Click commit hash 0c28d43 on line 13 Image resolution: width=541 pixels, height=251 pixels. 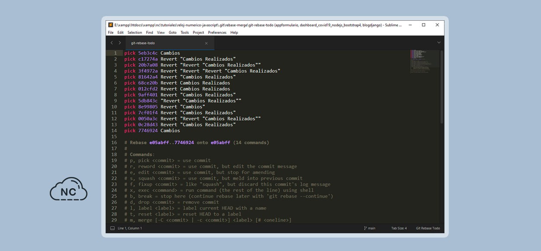click(x=148, y=125)
